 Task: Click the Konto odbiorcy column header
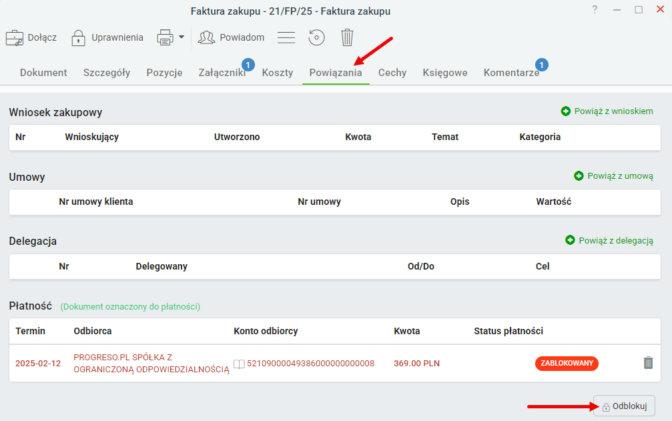pos(266,331)
